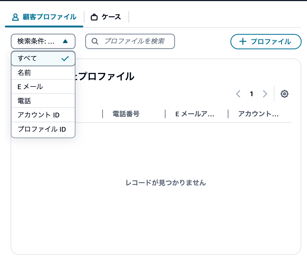Go to the previous page arrow
The image size is (307, 272).
click(x=238, y=94)
